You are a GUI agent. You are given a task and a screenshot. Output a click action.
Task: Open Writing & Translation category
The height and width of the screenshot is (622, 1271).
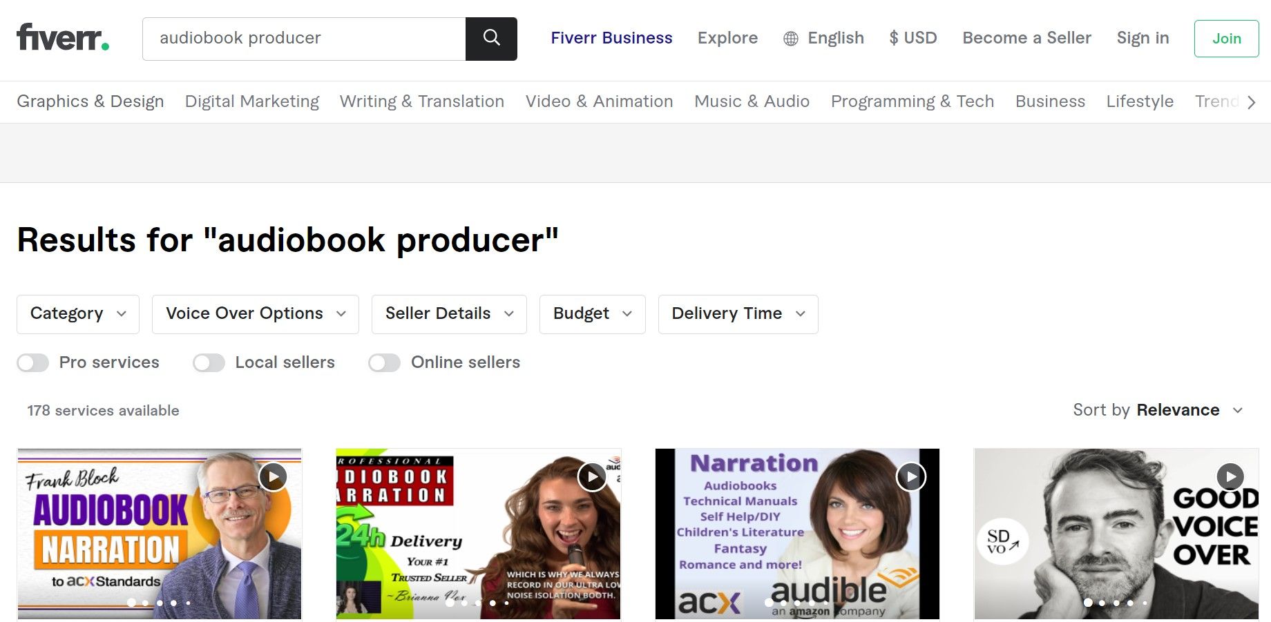(x=422, y=101)
